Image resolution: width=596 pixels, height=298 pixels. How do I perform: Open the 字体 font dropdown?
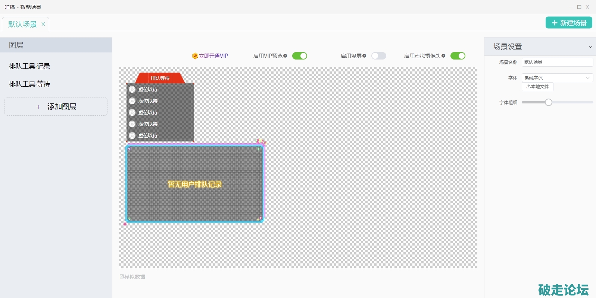557,78
